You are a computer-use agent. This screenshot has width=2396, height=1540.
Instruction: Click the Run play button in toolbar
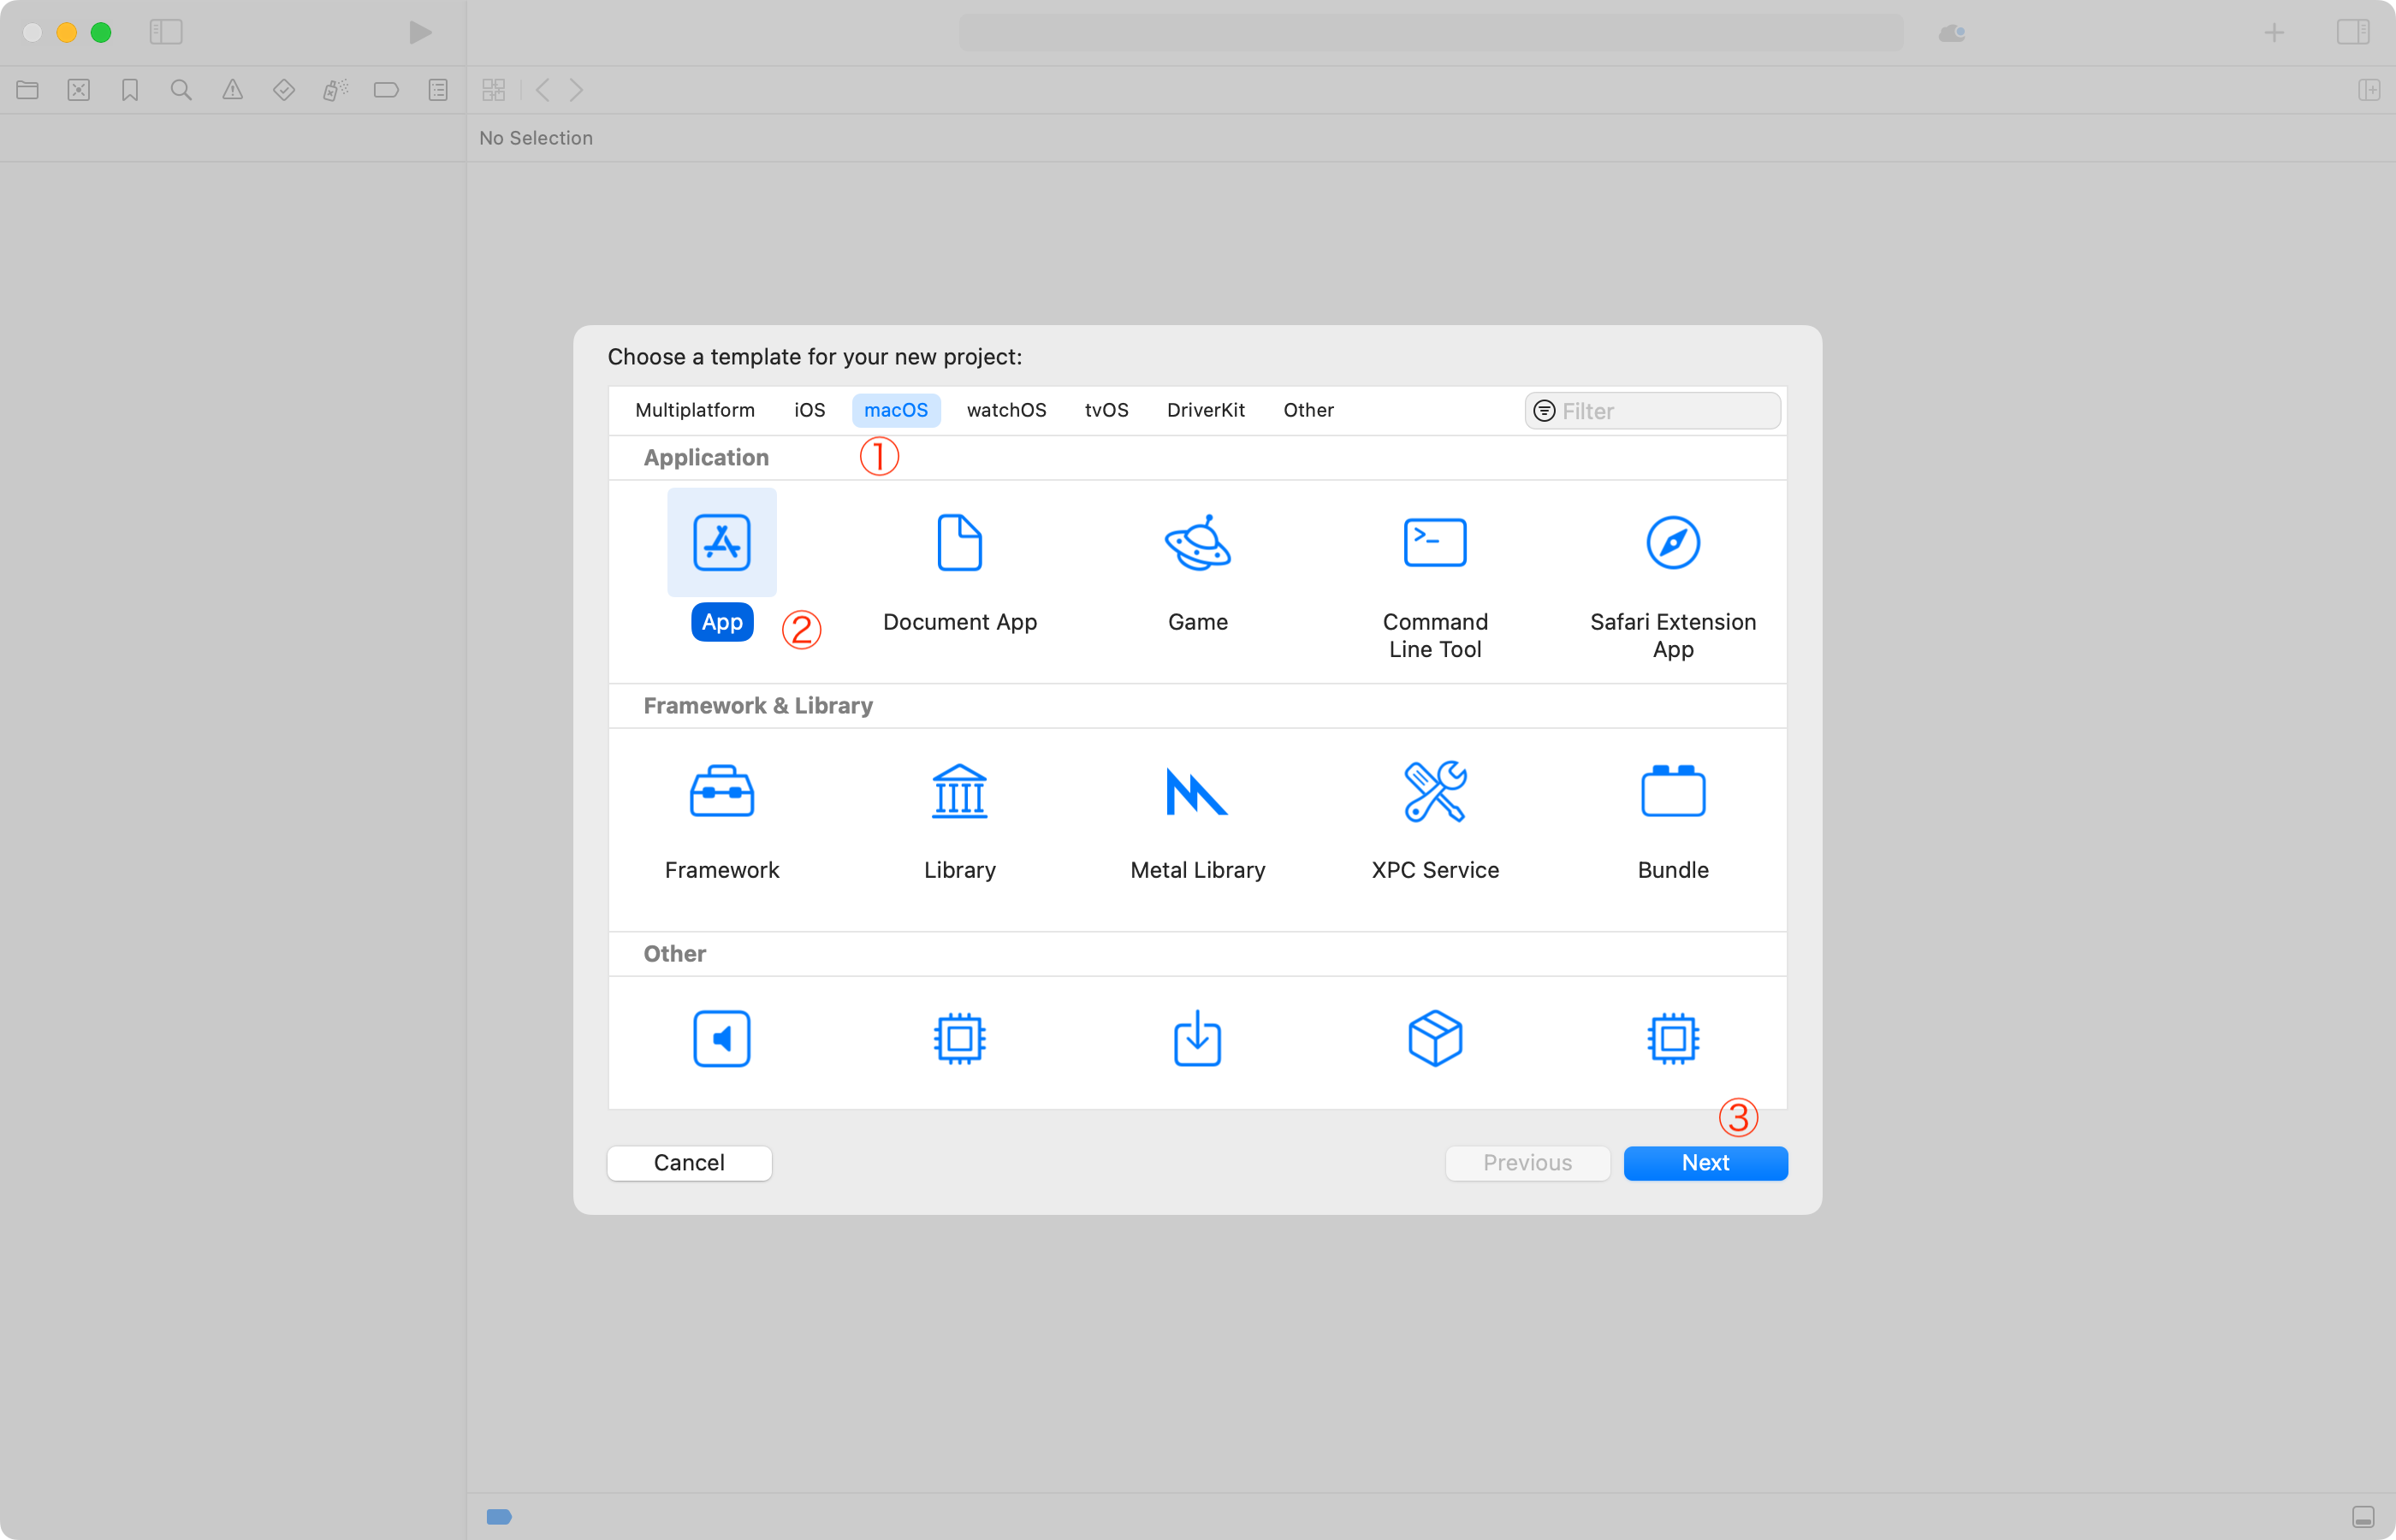pyautogui.click(x=420, y=32)
